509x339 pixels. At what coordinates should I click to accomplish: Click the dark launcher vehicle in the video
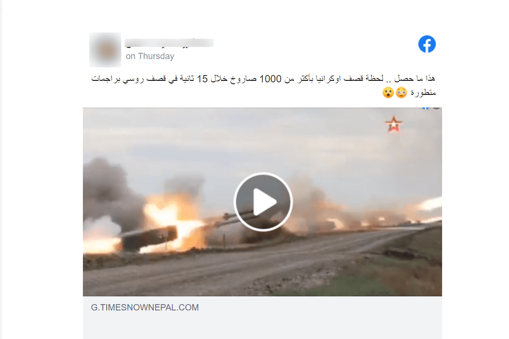tap(149, 237)
